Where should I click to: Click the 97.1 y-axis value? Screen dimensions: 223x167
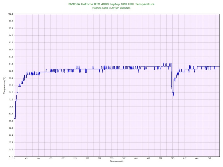click(11, 28)
